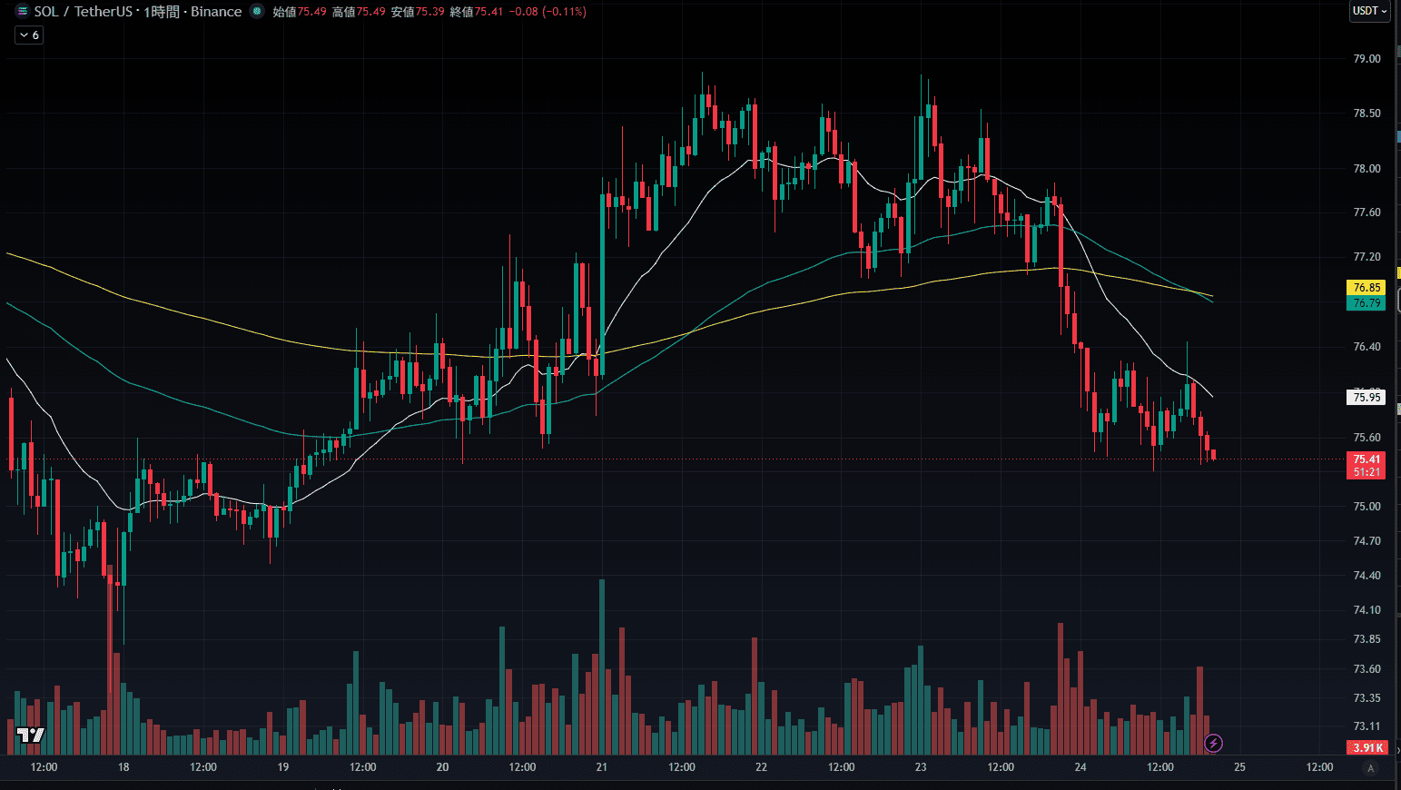Click the −0.08 (−0.11%) change text

548,12
